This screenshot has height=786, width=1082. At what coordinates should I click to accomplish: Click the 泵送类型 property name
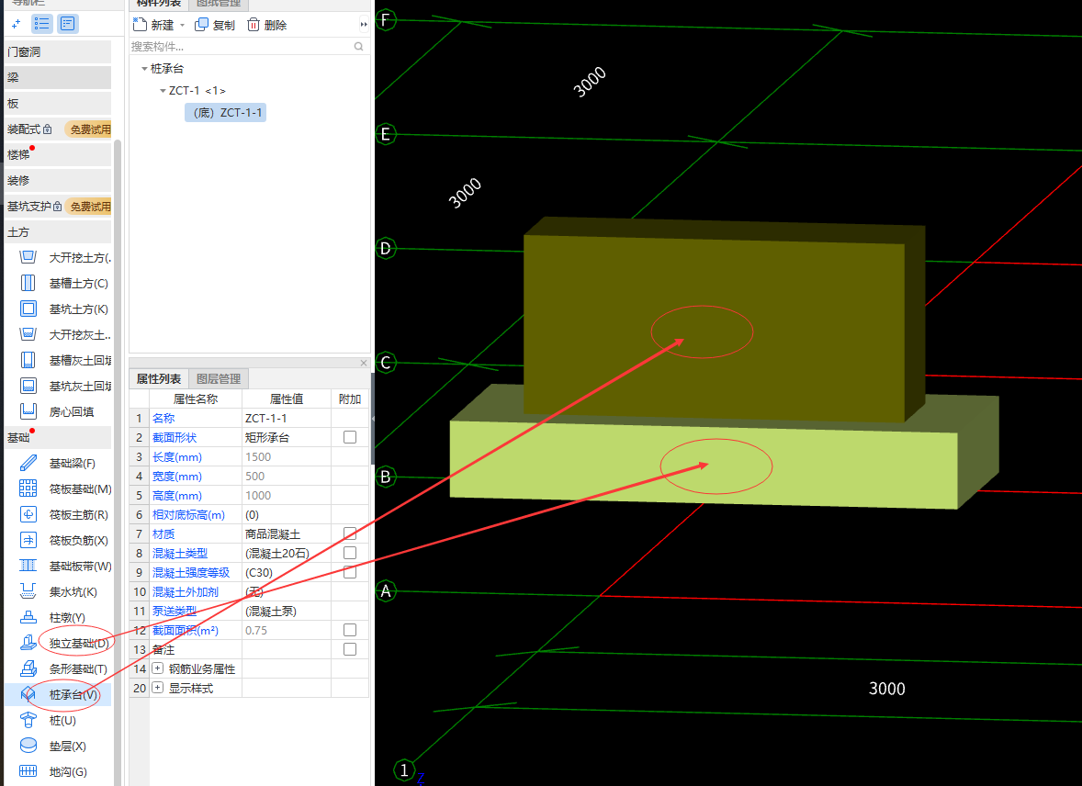(174, 612)
